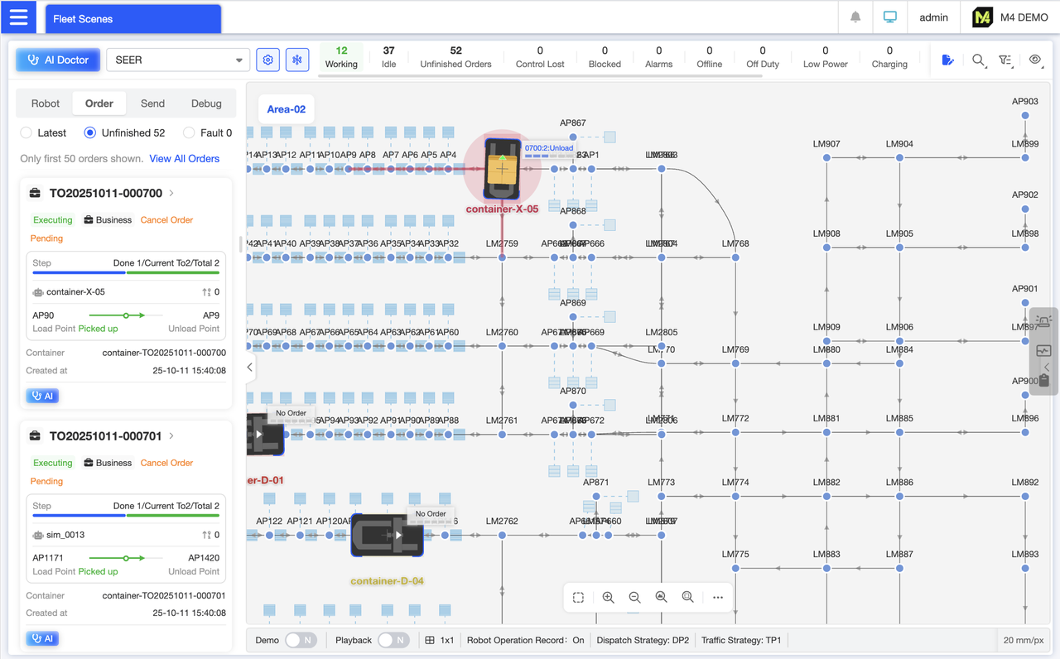Click the snowflake icon next to settings
Image resolution: width=1060 pixels, height=659 pixels.
pos(296,59)
